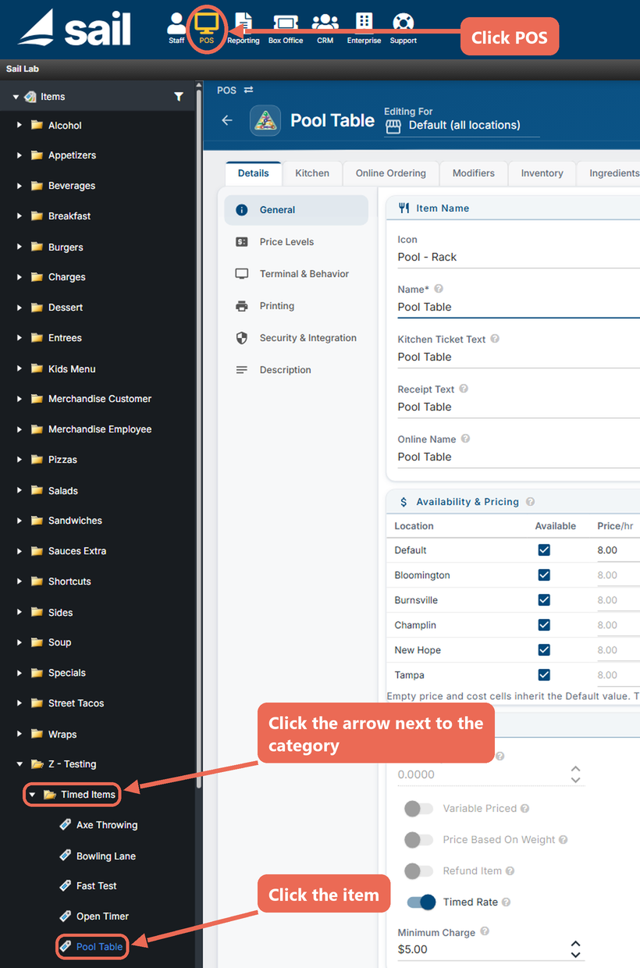This screenshot has width=640, height=968.
Task: Open the CRM module icon
Action: (x=325, y=28)
